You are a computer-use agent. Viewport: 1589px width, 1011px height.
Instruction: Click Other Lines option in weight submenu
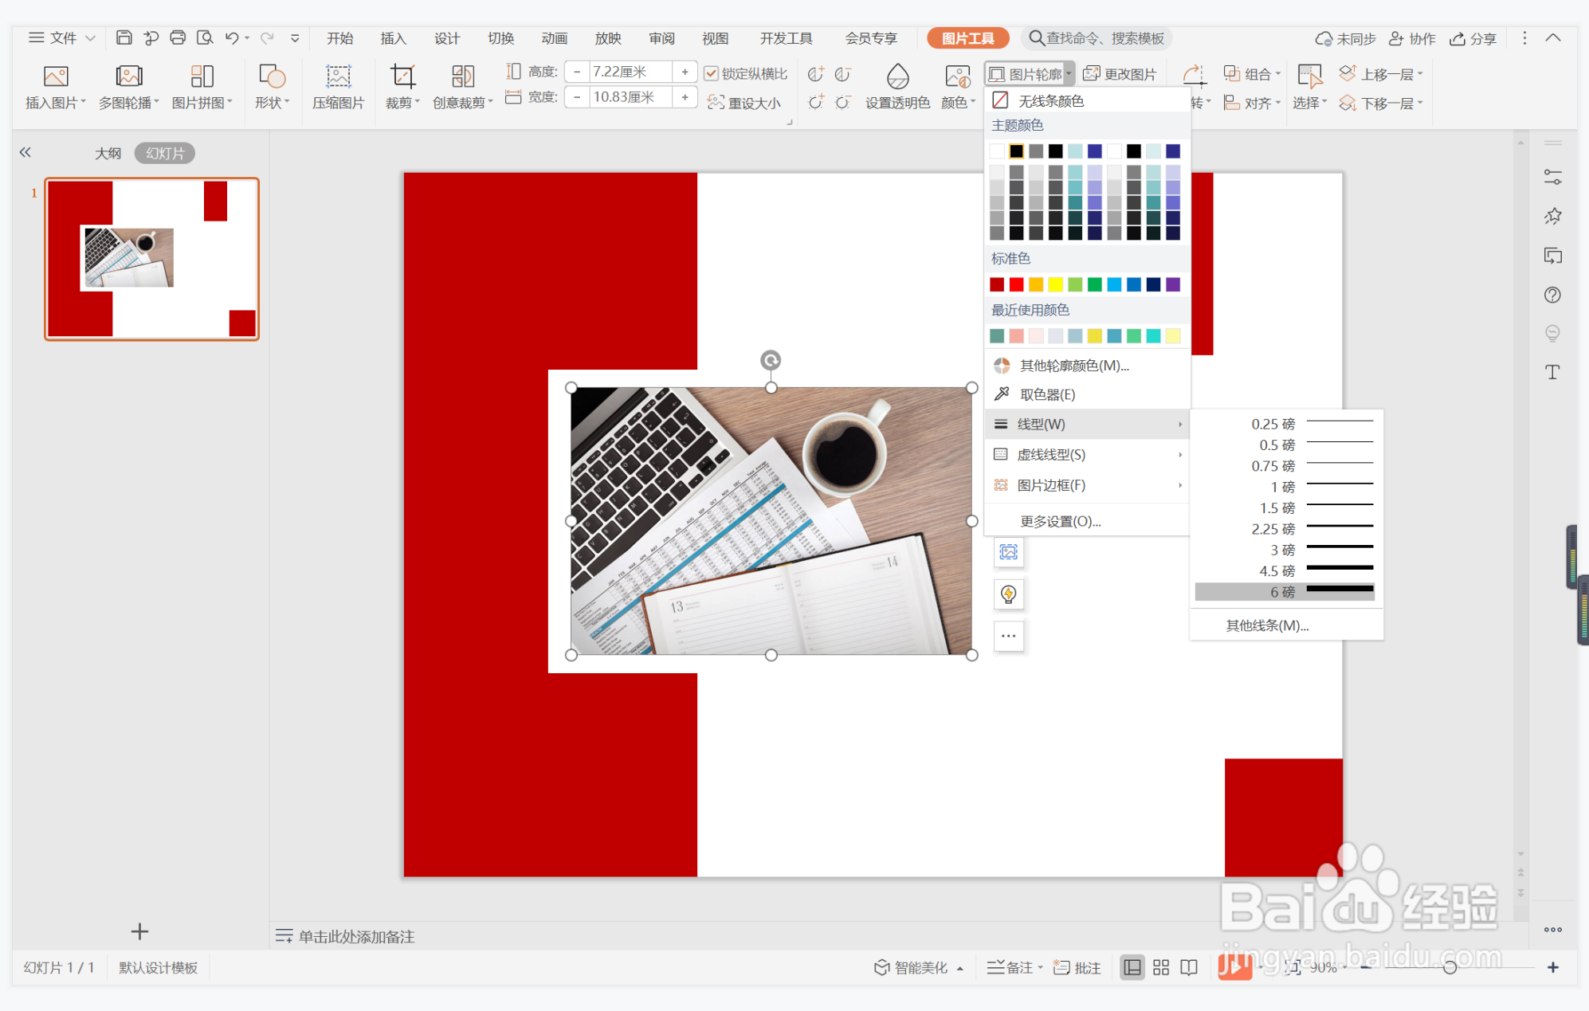coord(1285,625)
